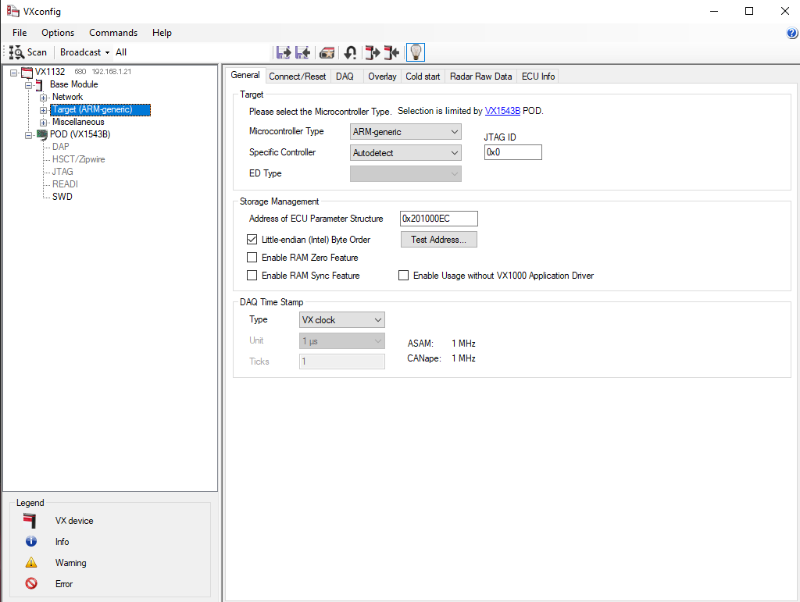Select the Miscellaneous tree item
The width and height of the screenshot is (800, 602).
(78, 122)
